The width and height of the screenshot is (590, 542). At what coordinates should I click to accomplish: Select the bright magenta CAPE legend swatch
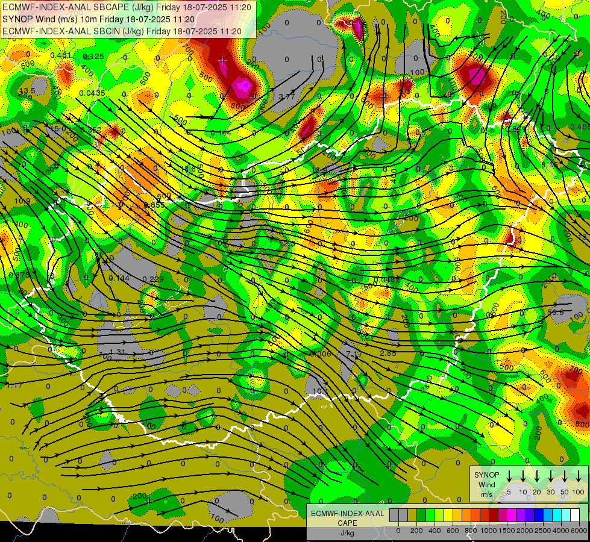click(x=512, y=516)
